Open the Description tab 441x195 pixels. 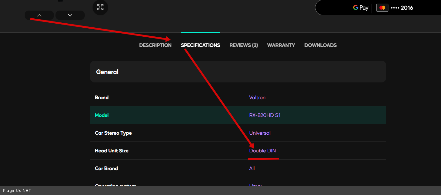(155, 45)
